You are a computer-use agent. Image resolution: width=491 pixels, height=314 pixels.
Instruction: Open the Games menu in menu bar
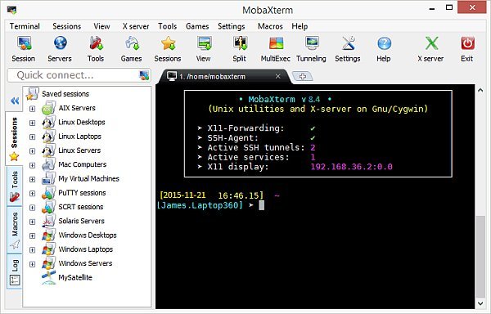pos(197,26)
